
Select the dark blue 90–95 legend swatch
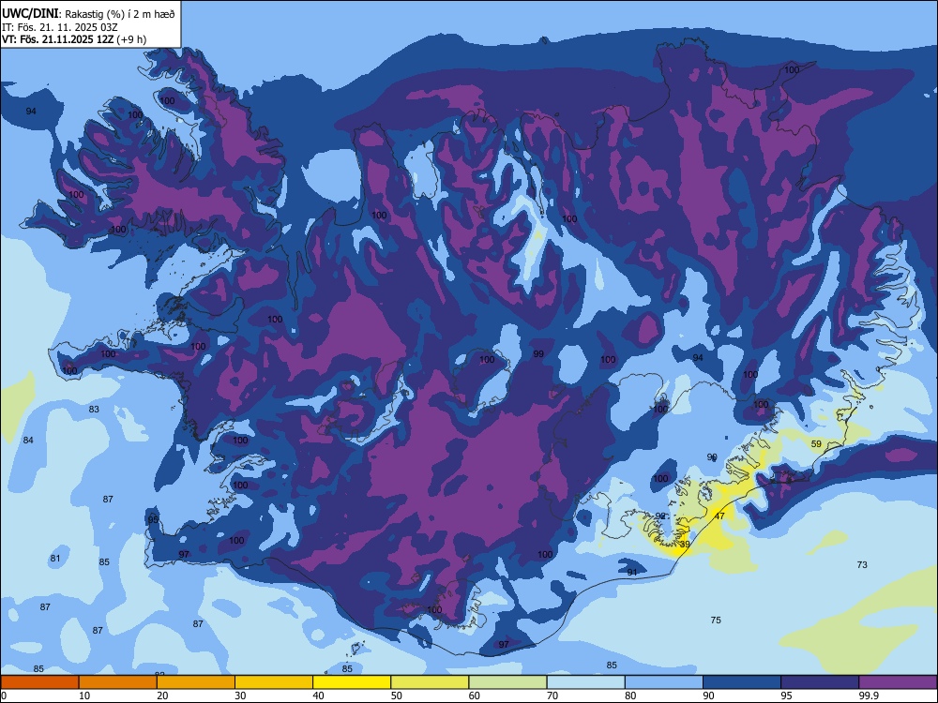(742, 682)
